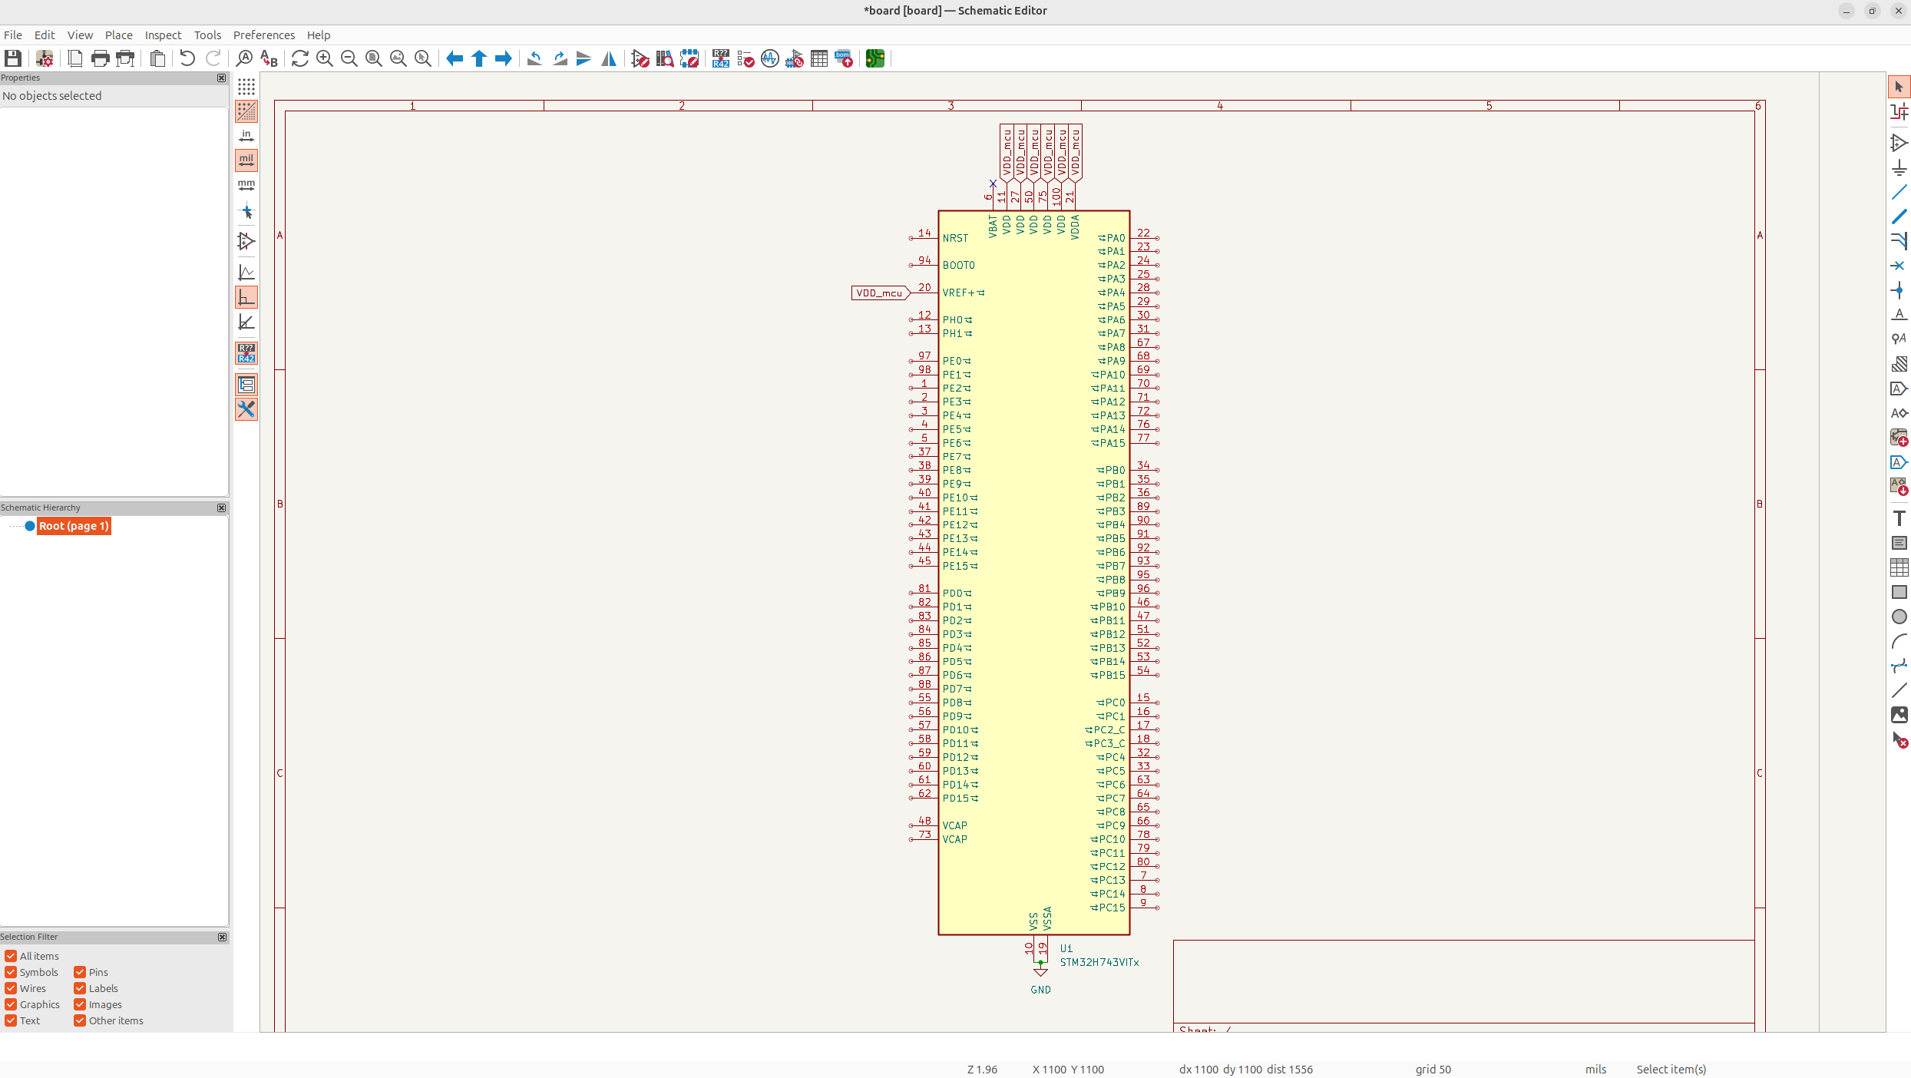Click the Save icon in the toolbar
Image resolution: width=1911 pixels, height=1078 pixels.
coord(13,58)
